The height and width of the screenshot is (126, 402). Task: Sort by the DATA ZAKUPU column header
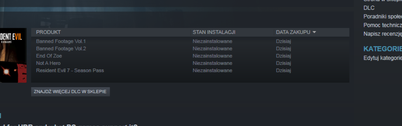click(293, 32)
